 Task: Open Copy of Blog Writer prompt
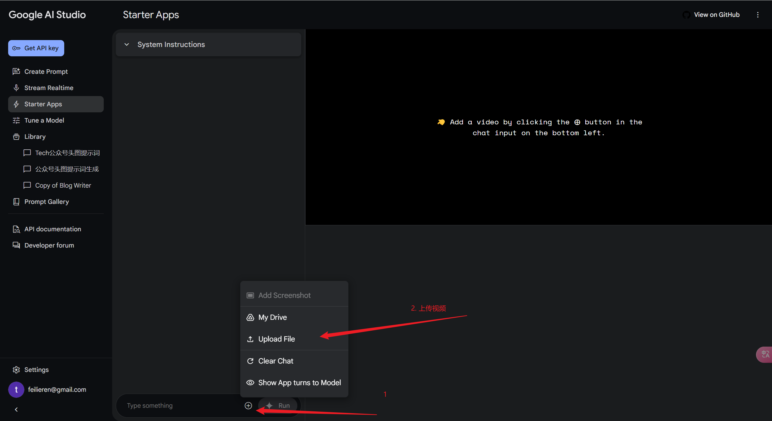point(63,185)
